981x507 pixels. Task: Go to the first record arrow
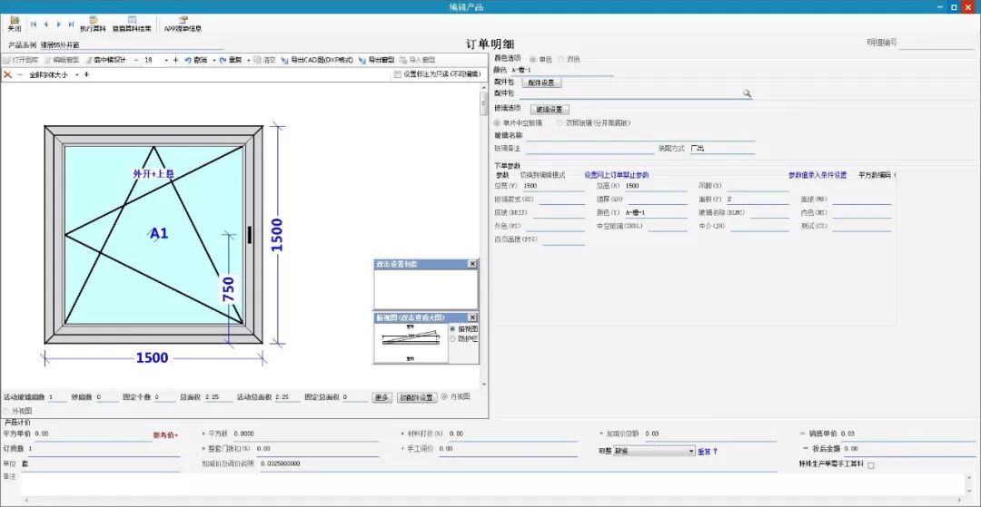(x=34, y=24)
